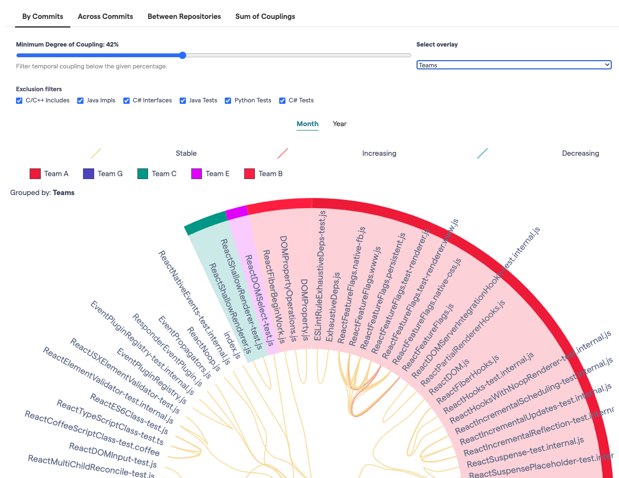Switch to the Across Commits tab
The width and height of the screenshot is (619, 478).
[105, 16]
